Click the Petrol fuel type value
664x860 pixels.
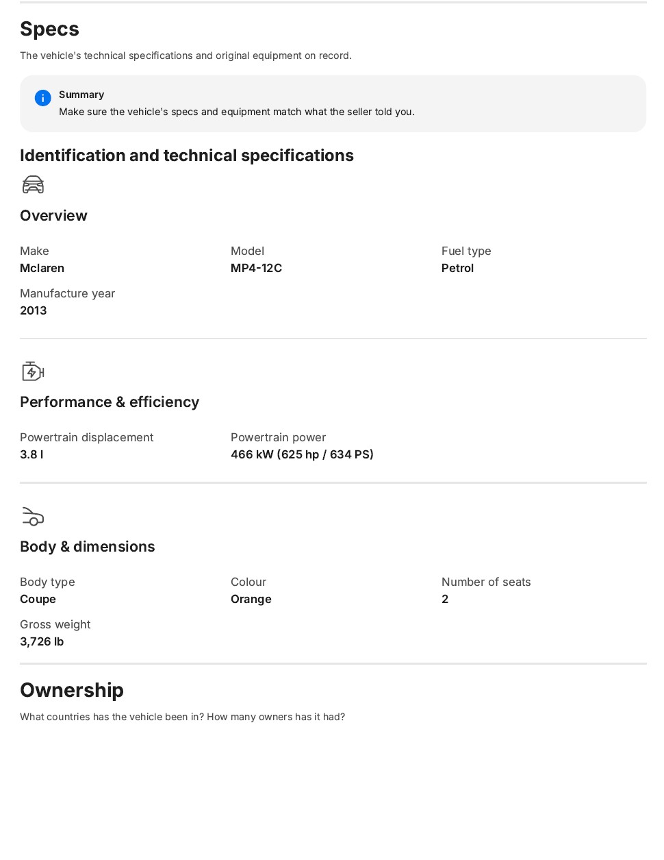click(x=457, y=268)
